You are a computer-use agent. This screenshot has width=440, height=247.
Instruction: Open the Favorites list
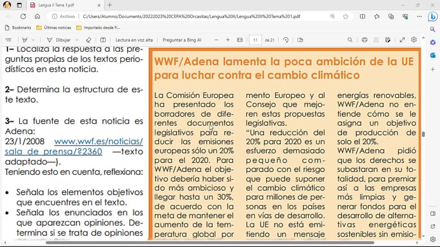[377, 16]
